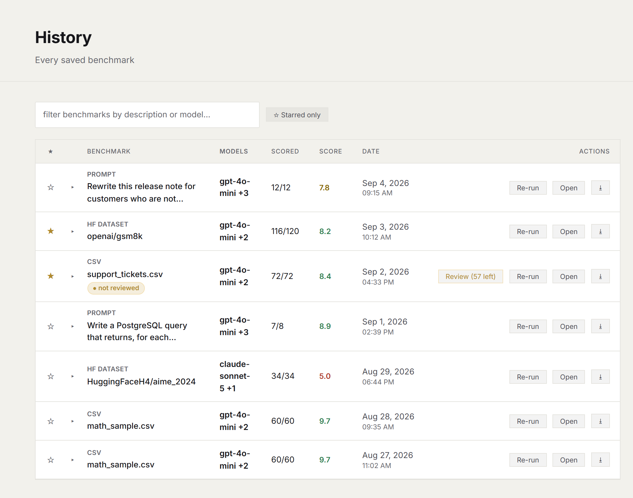Click the 116/120 scored value
This screenshot has height=498, width=633.
click(x=285, y=231)
